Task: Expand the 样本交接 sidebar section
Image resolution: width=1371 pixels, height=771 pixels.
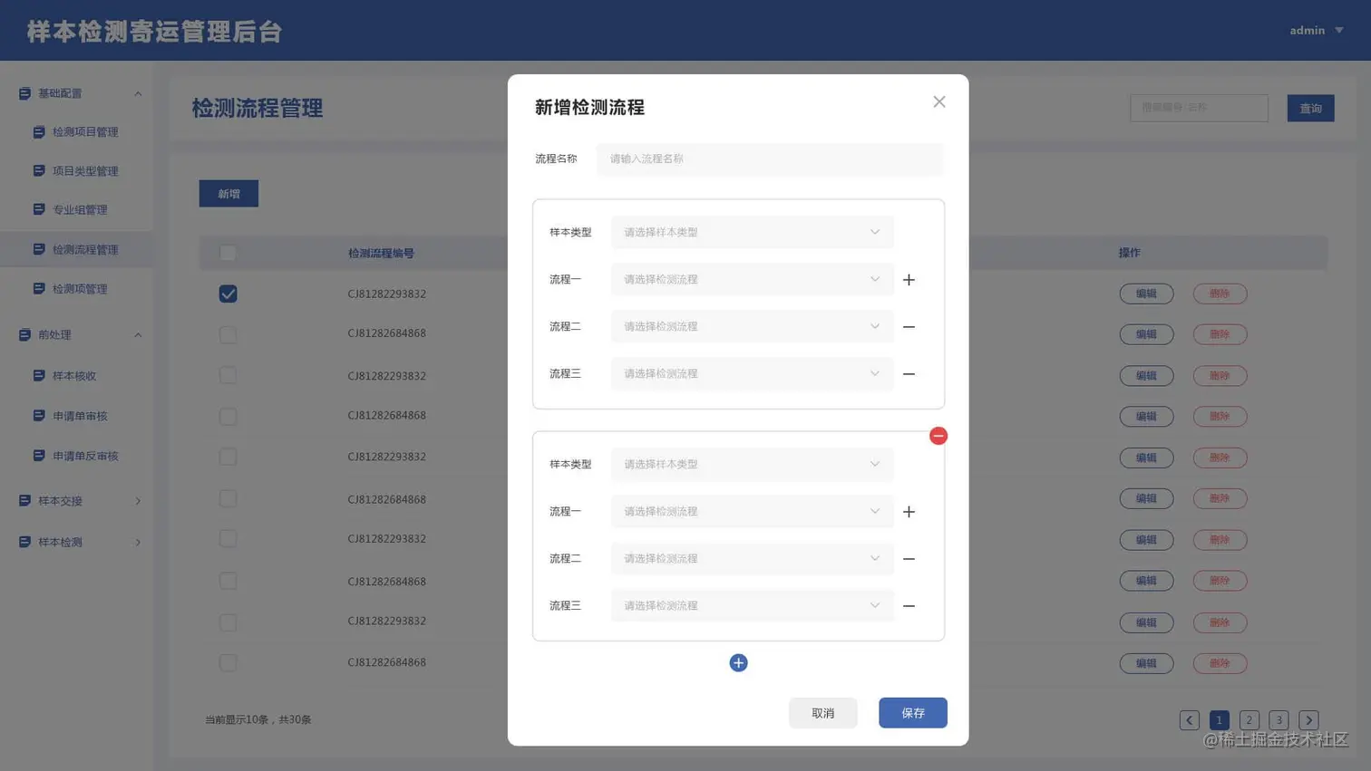Action: coord(138,501)
